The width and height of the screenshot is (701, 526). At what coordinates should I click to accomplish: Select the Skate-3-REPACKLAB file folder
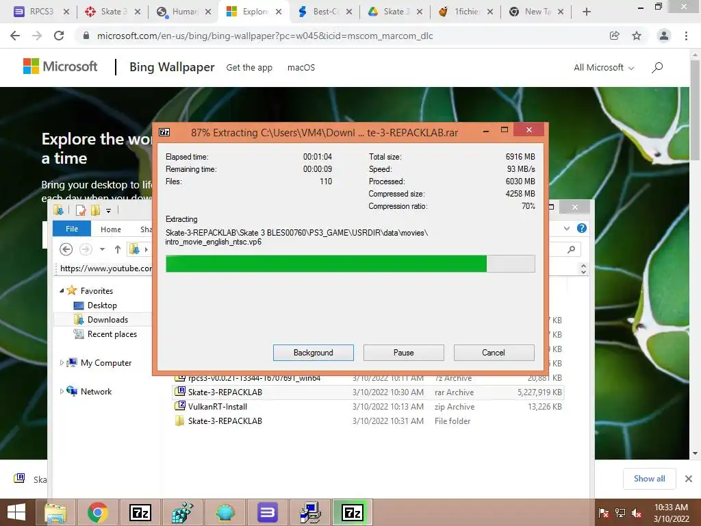coord(368,421)
